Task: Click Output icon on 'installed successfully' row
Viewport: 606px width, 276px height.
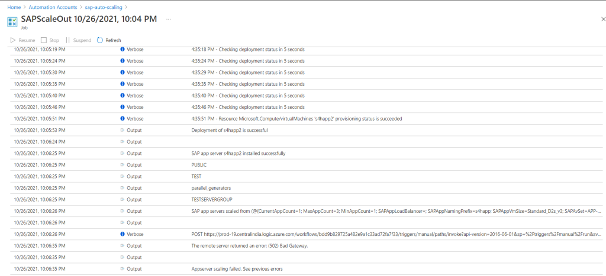Action: [x=123, y=153]
